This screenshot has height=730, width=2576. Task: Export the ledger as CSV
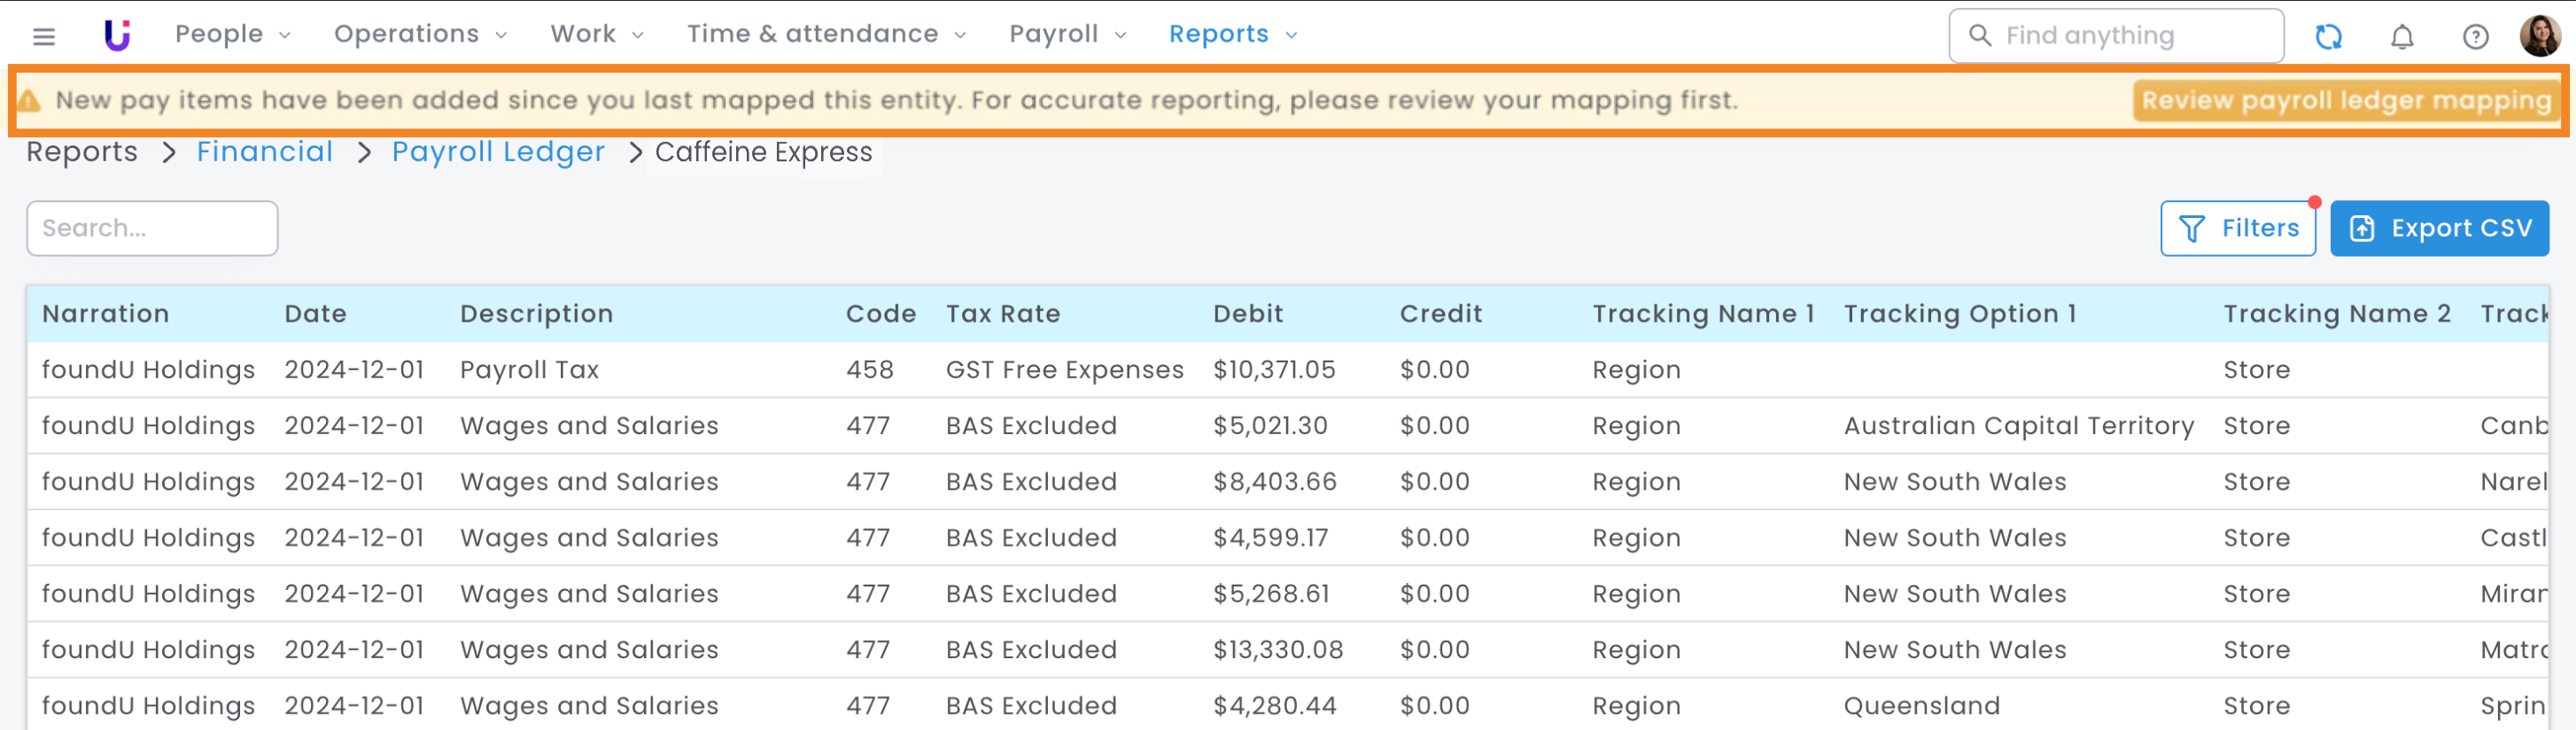[2438, 228]
